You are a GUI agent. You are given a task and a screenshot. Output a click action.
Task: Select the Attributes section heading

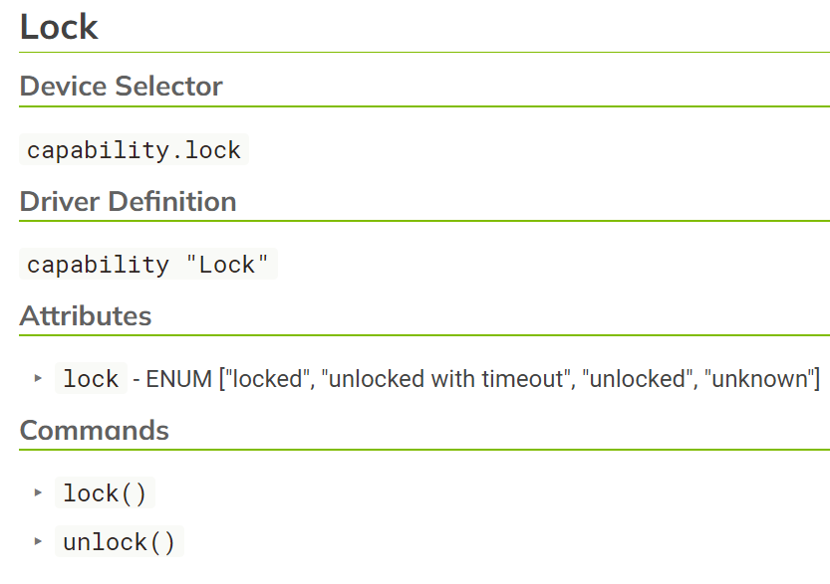[x=86, y=316]
